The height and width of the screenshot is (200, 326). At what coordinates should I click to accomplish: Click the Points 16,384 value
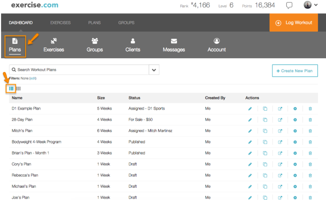click(x=265, y=5)
